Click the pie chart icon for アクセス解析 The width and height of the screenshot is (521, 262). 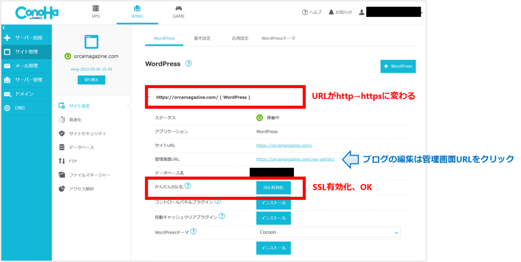point(62,189)
